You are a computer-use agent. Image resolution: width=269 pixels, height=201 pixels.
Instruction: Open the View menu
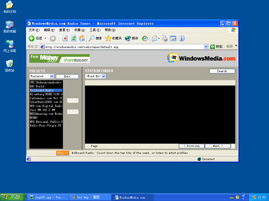pos(65,30)
